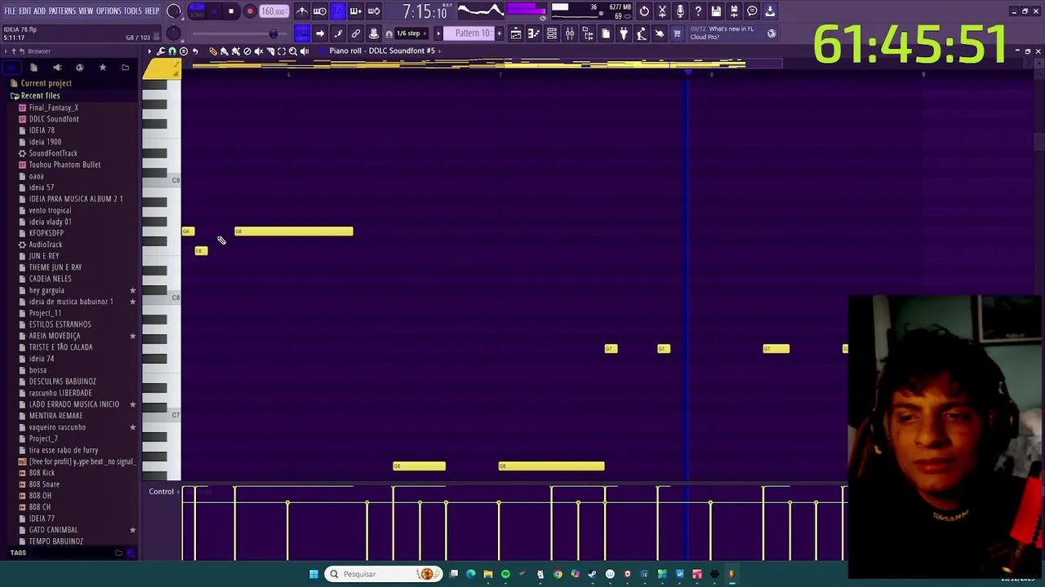Viewport: 1045px width, 587px height.
Task: Open the Playlist window icon
Action: (x=516, y=33)
